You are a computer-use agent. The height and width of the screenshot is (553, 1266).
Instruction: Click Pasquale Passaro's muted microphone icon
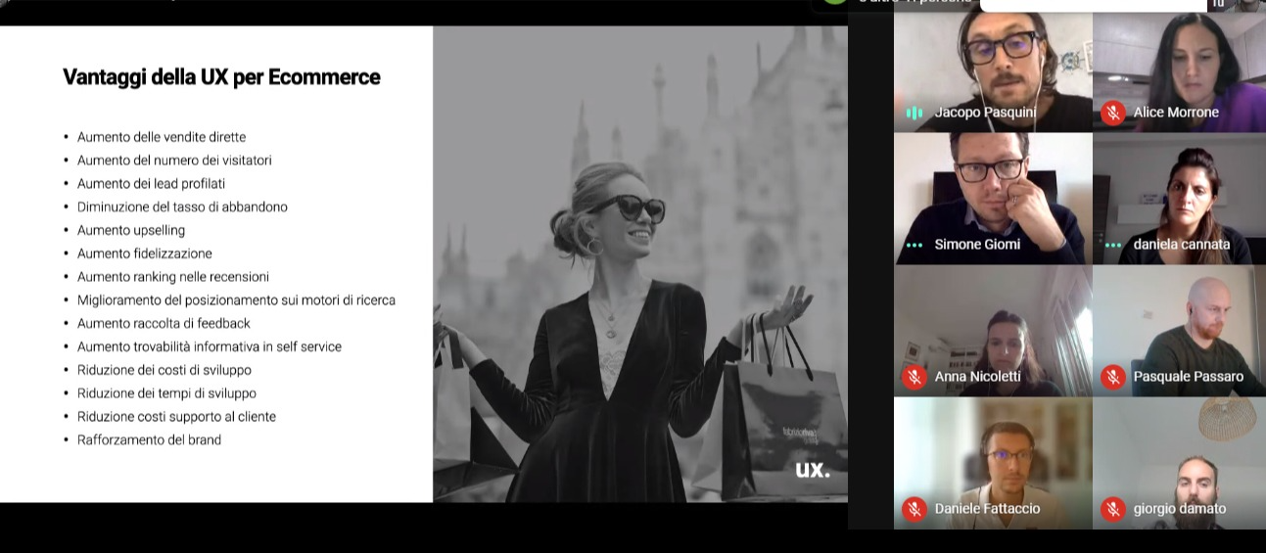tap(1112, 377)
